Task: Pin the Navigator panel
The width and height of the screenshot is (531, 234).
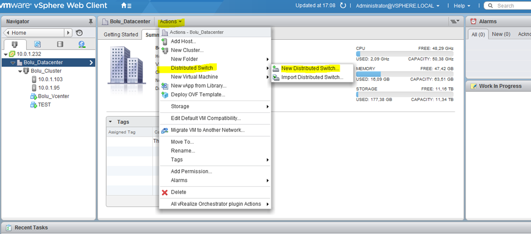Action: point(90,21)
